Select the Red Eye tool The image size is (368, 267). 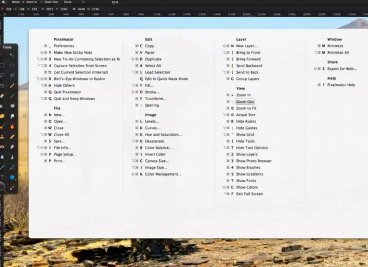[2, 147]
